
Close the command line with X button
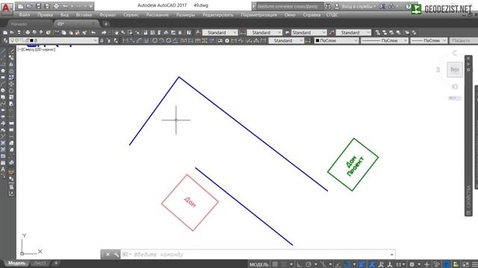click(108, 255)
